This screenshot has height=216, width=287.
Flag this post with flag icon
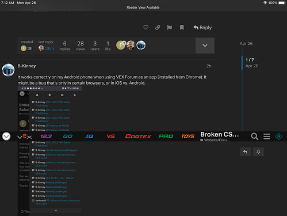coord(170,28)
